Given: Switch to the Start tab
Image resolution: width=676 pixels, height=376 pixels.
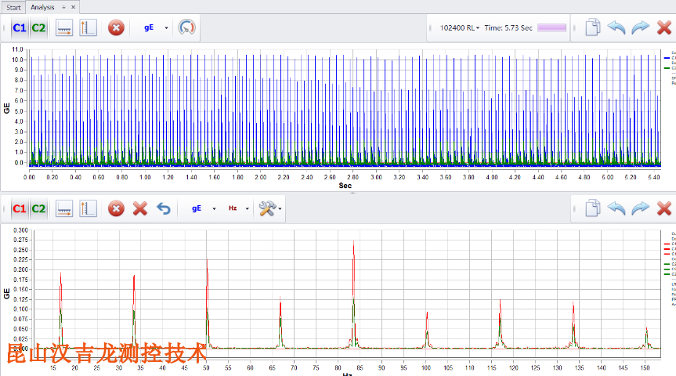Looking at the screenshot, I should pos(14,7).
